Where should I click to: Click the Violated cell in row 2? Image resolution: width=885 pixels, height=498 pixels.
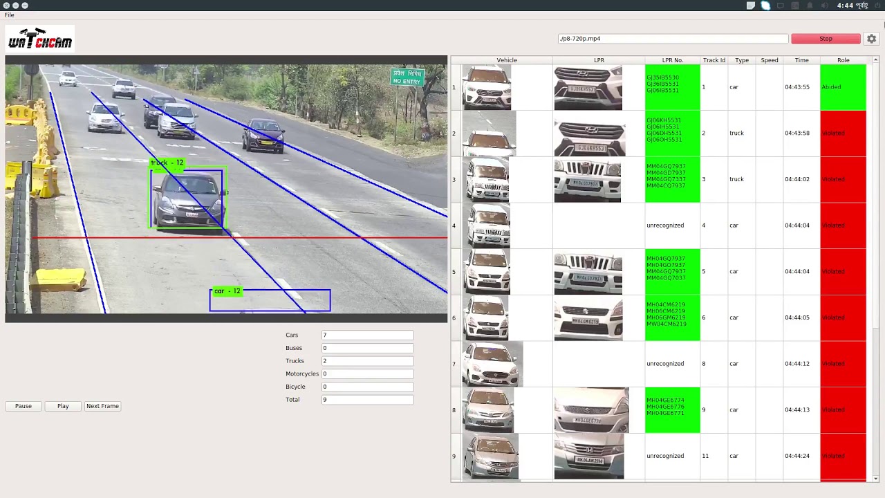[x=843, y=133]
